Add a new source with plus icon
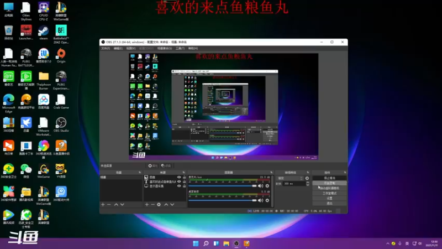The width and height of the screenshot is (442, 249). tap(146, 204)
